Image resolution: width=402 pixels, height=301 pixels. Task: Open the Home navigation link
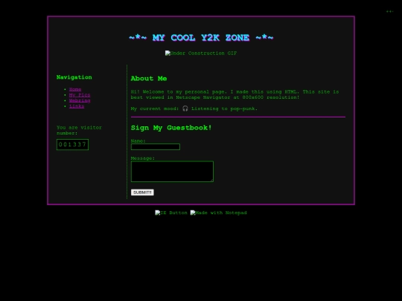tap(75, 89)
